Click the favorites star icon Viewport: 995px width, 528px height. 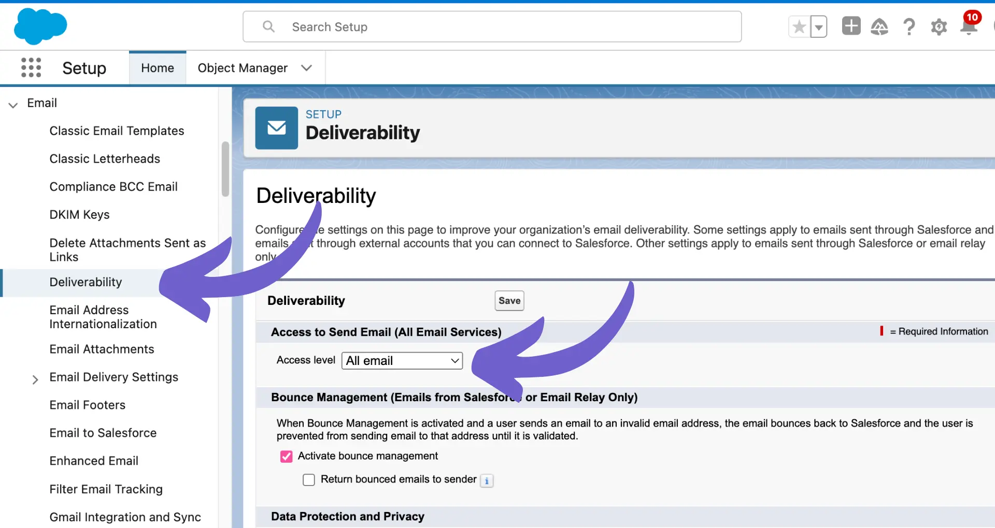click(x=799, y=27)
